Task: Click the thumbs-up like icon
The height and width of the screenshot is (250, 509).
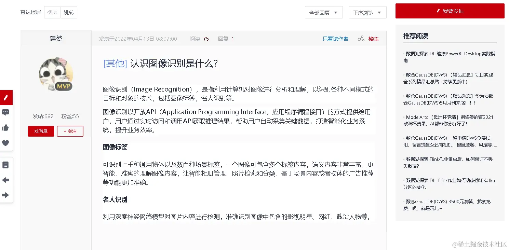Action: click(5, 128)
